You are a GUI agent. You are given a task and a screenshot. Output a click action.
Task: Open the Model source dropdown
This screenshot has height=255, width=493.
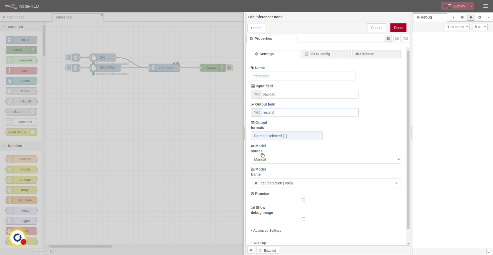[x=326, y=159]
